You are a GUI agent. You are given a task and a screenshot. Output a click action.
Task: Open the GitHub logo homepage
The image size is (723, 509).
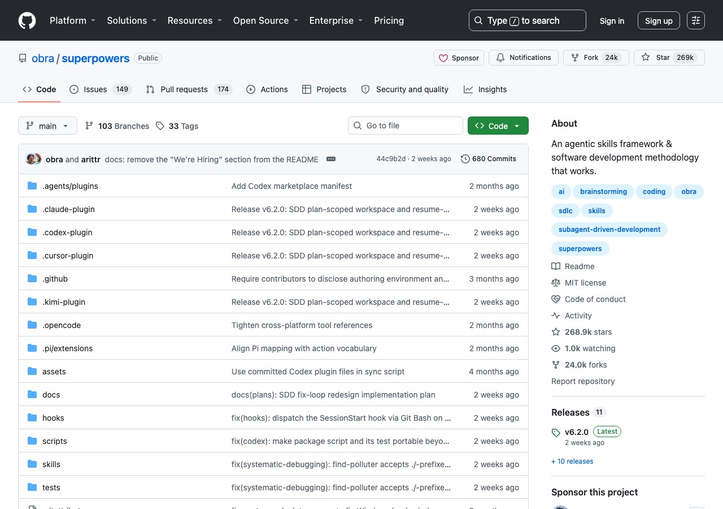[27, 20]
